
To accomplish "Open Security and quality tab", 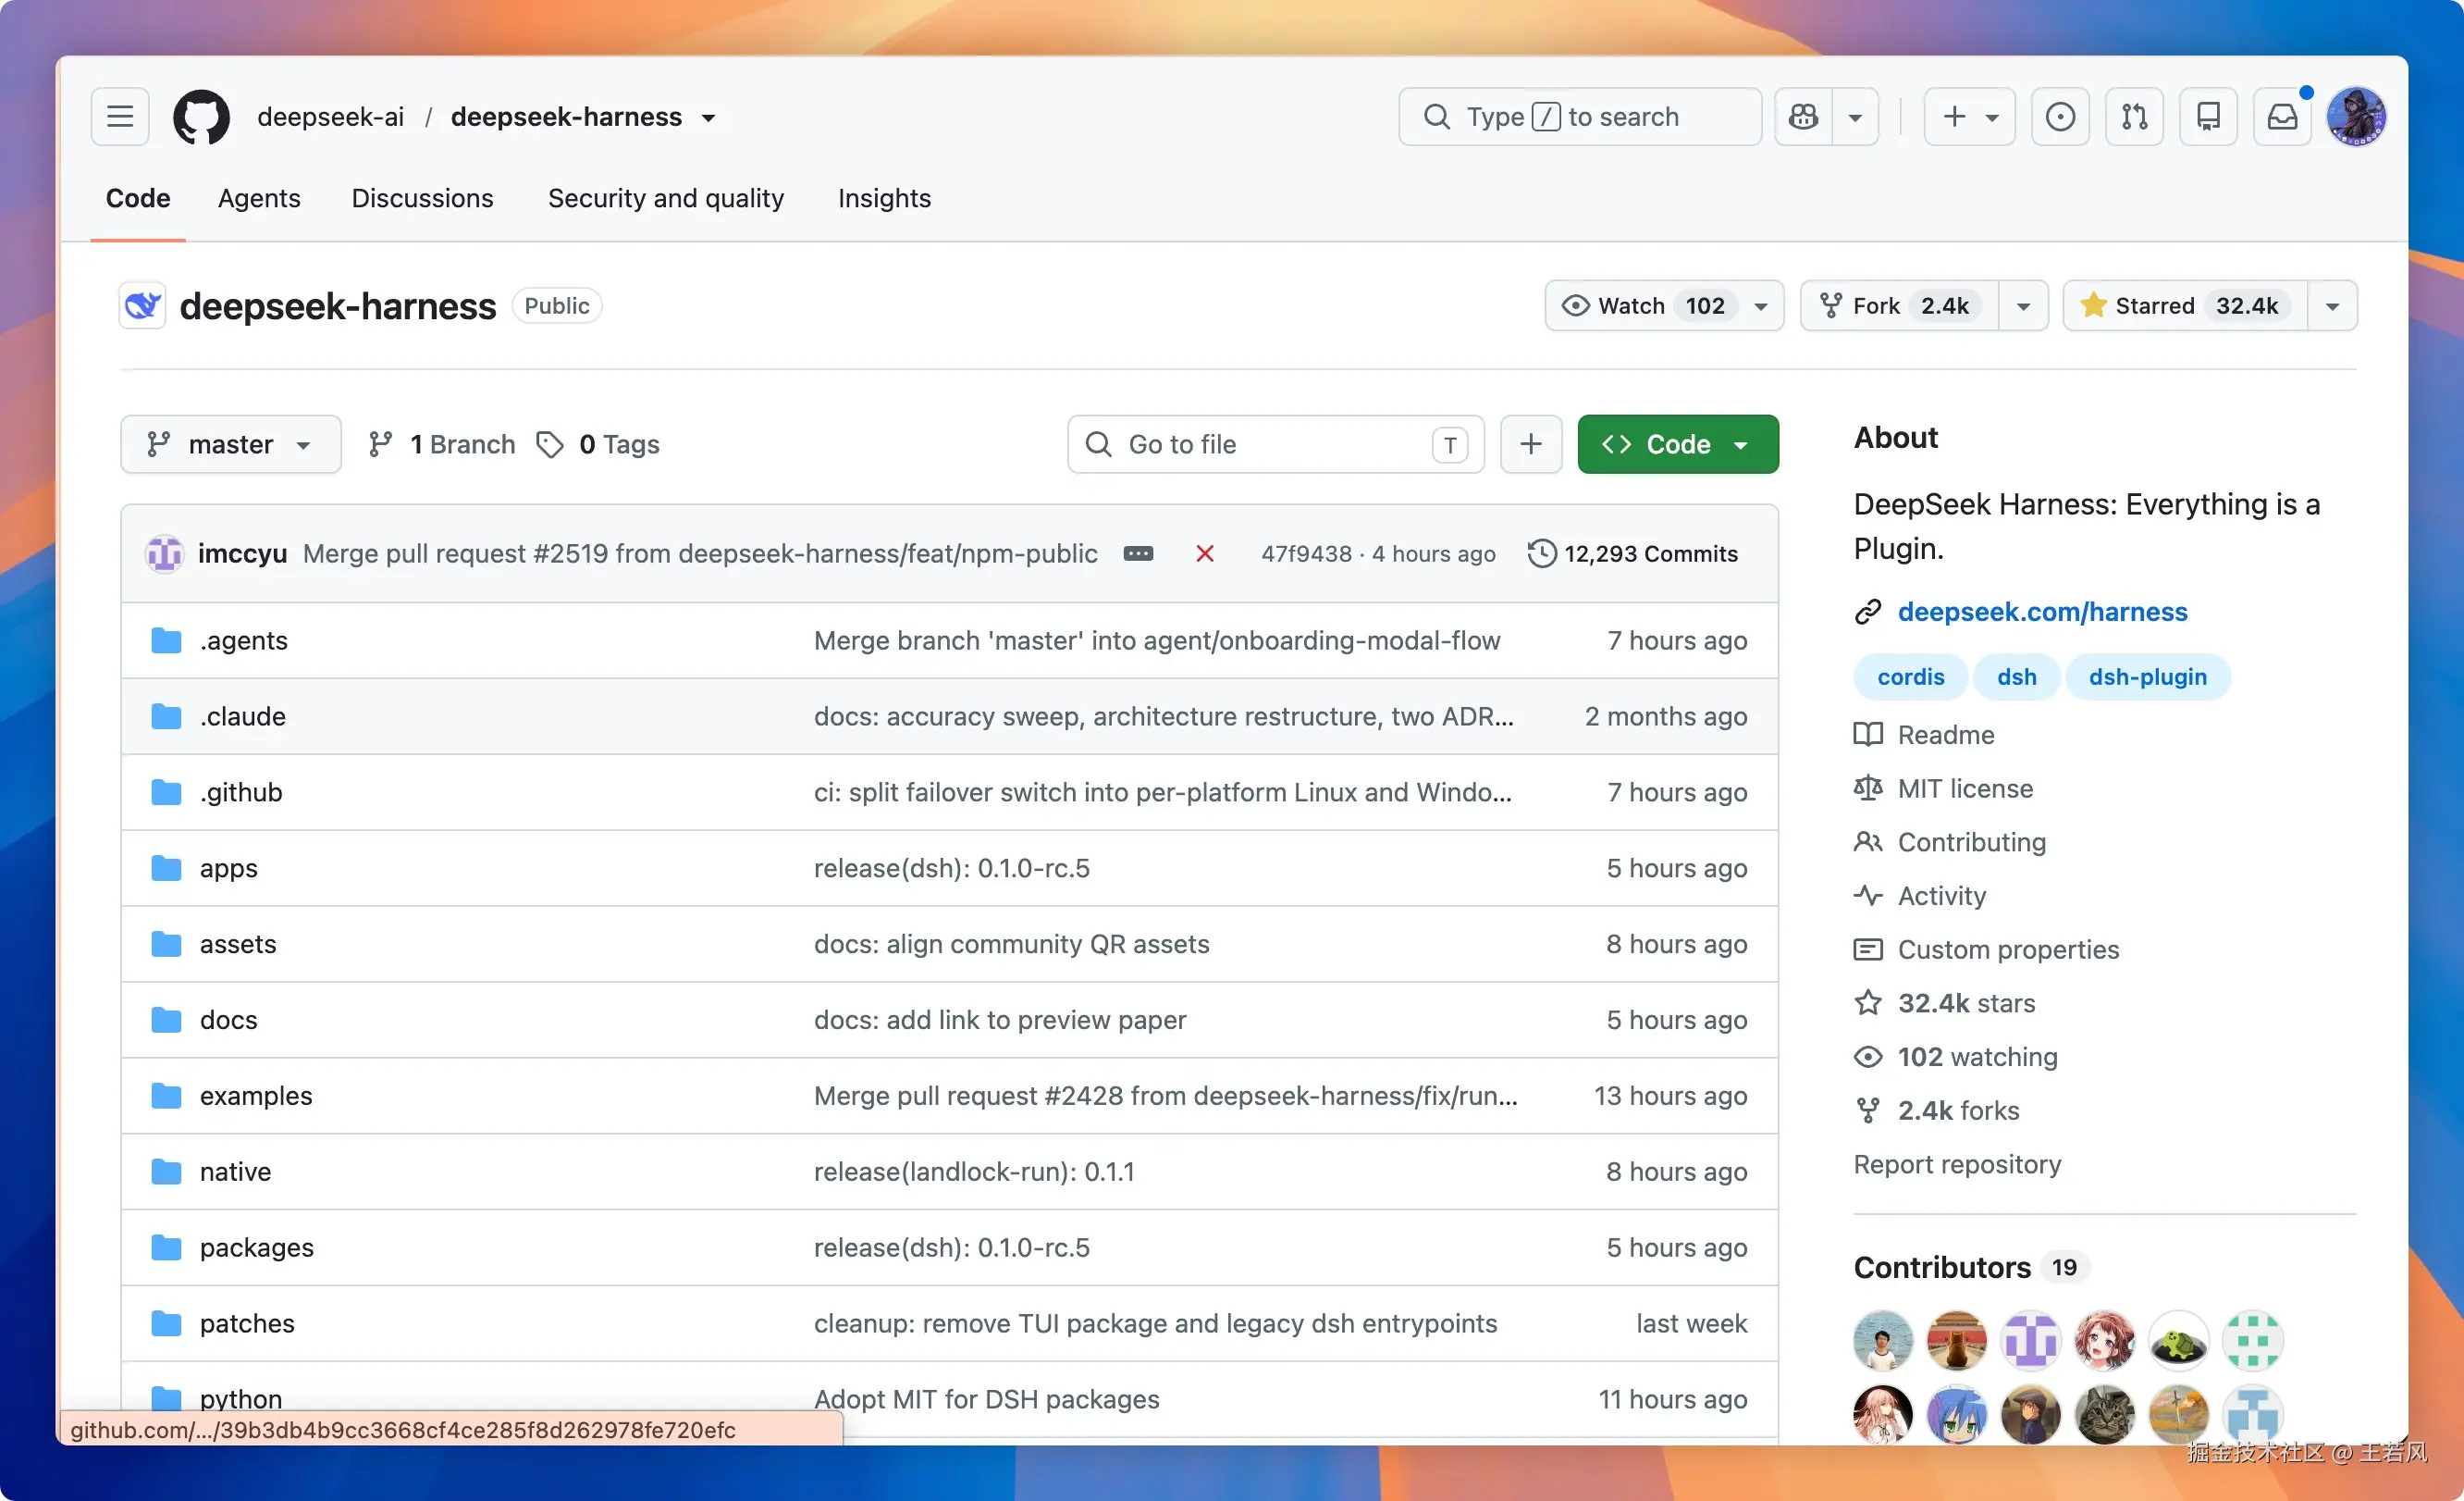I will pos(666,198).
